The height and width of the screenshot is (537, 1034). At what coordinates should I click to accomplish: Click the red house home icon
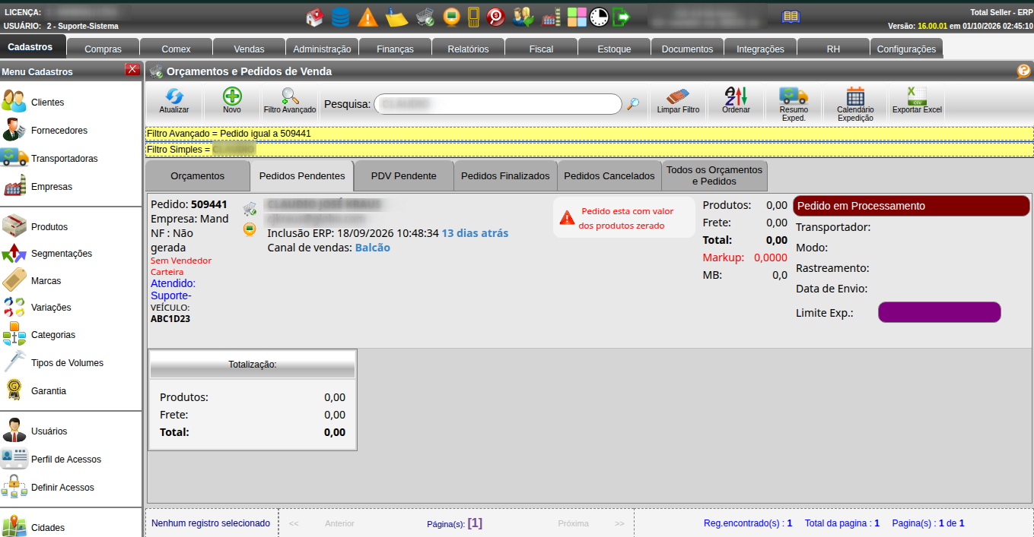tap(315, 17)
